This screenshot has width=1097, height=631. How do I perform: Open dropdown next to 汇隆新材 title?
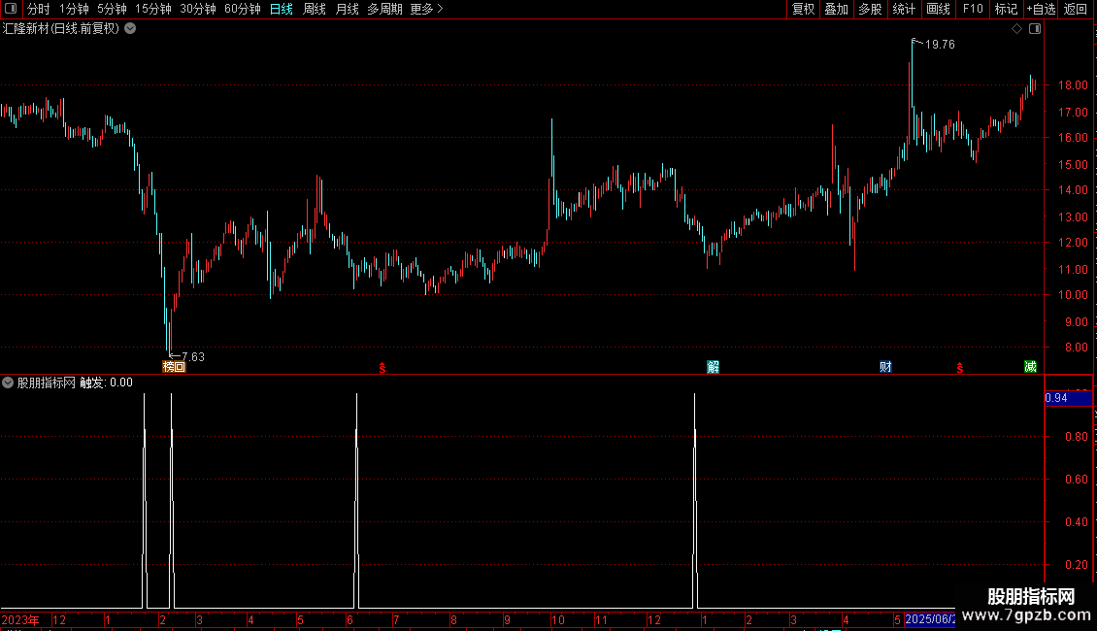(130, 29)
